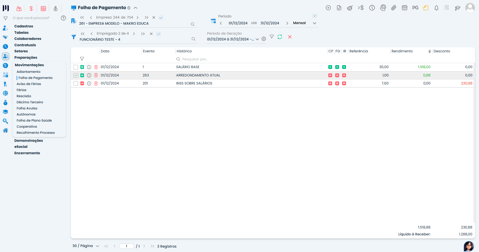This screenshot has width=479, height=252.
Task: Click the red X clear filter icon
Action: coord(290,37)
